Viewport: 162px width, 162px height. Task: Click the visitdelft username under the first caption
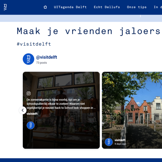32,114
